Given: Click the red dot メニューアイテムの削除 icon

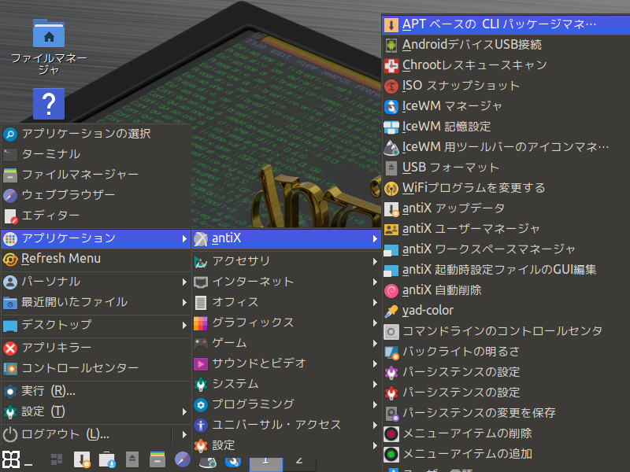Looking at the screenshot, I should pyautogui.click(x=391, y=434).
